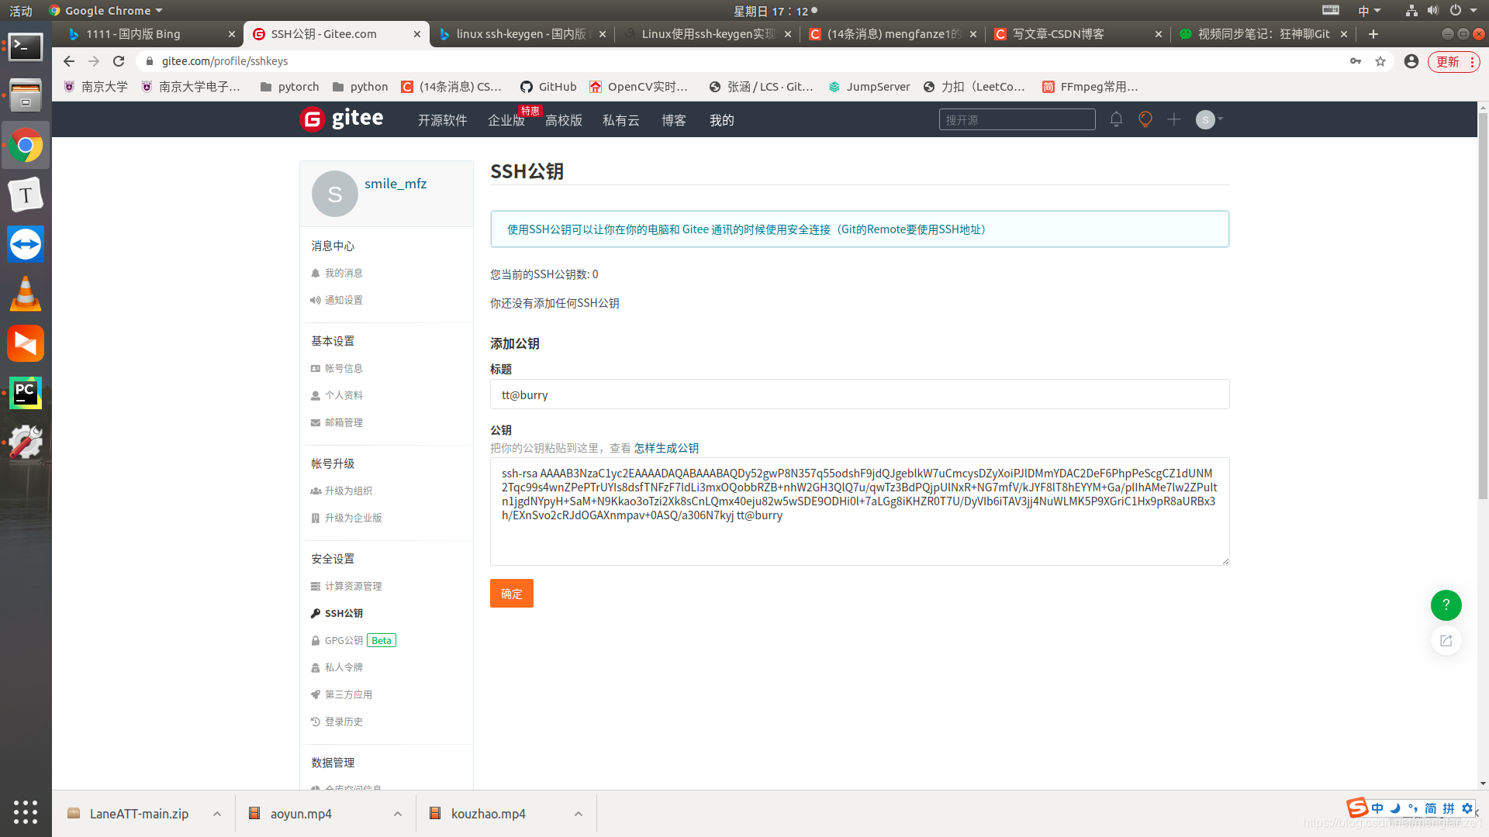Bookmark this page with the star icon
This screenshot has height=837, width=1489.
pos(1380,61)
